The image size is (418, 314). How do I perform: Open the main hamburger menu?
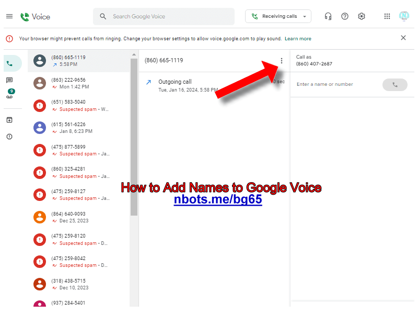tap(9, 16)
